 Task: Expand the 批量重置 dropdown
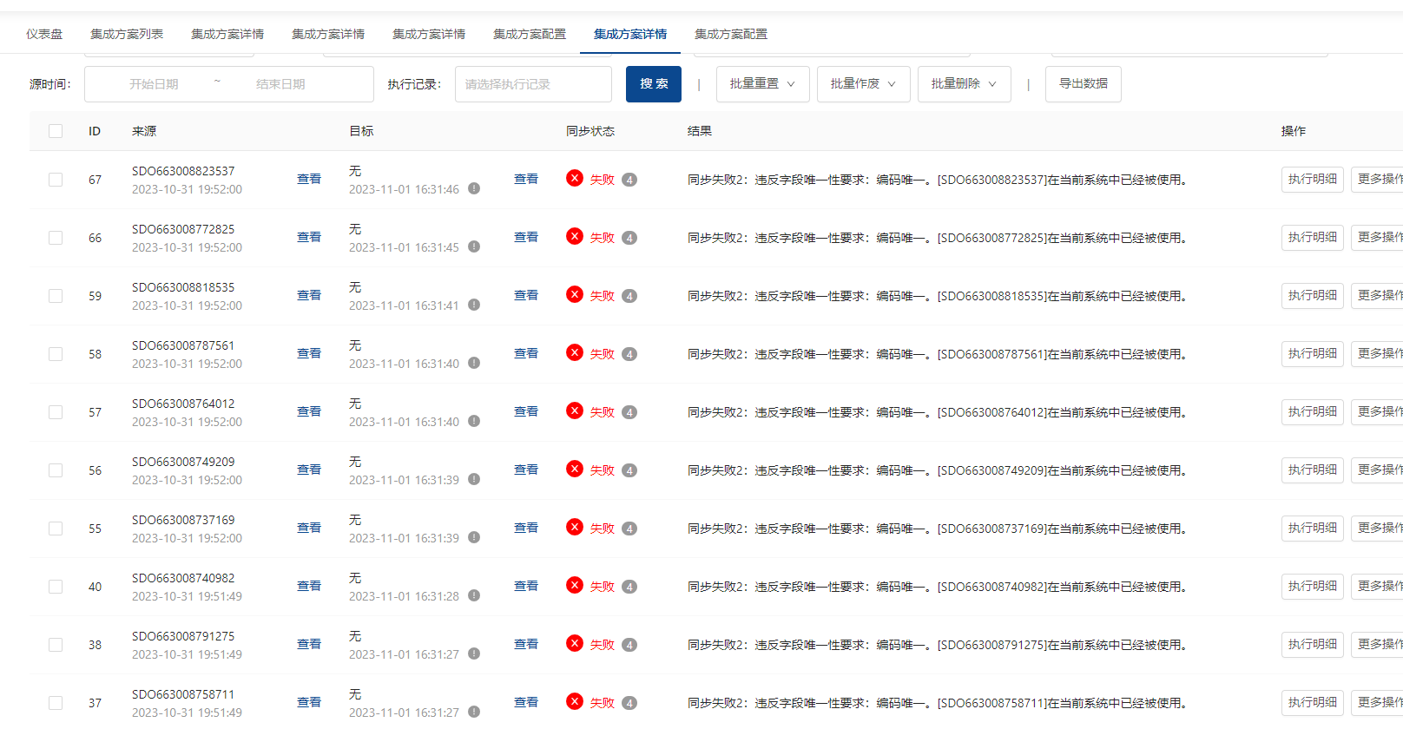(762, 84)
